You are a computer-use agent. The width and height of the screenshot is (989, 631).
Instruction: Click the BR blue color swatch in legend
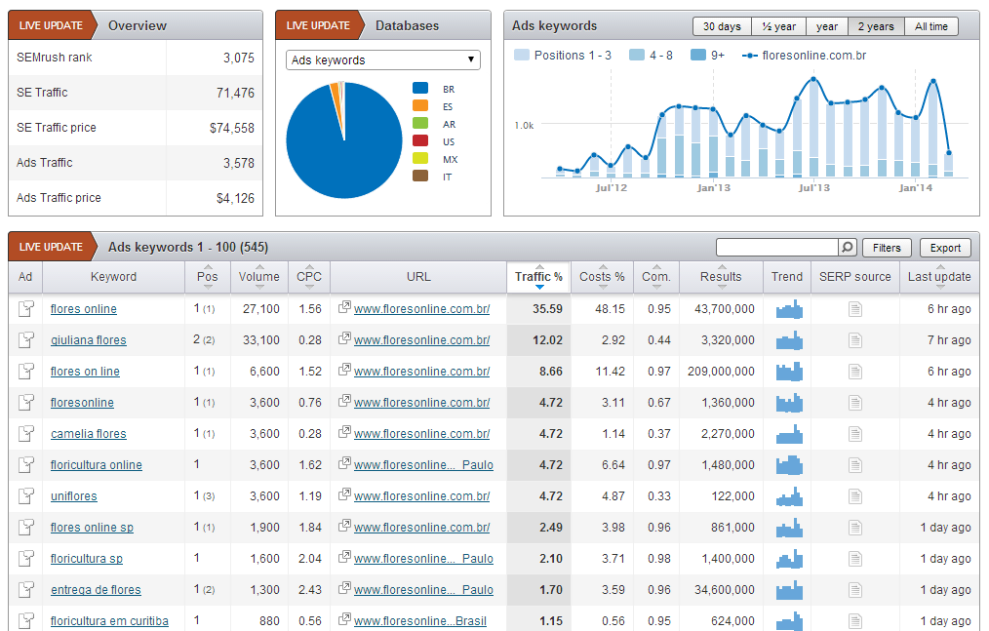point(420,89)
